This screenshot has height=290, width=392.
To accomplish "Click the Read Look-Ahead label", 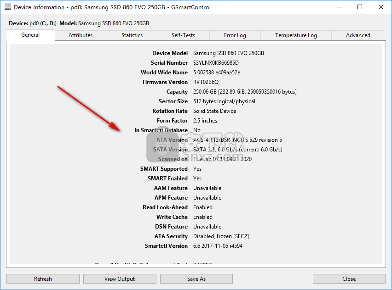I will [165, 207].
